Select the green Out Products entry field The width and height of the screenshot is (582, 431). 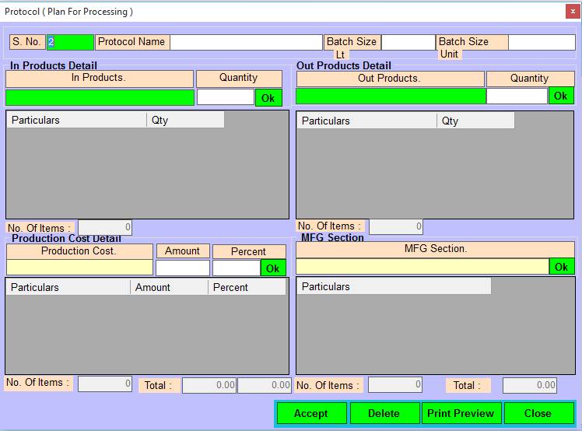(x=391, y=96)
